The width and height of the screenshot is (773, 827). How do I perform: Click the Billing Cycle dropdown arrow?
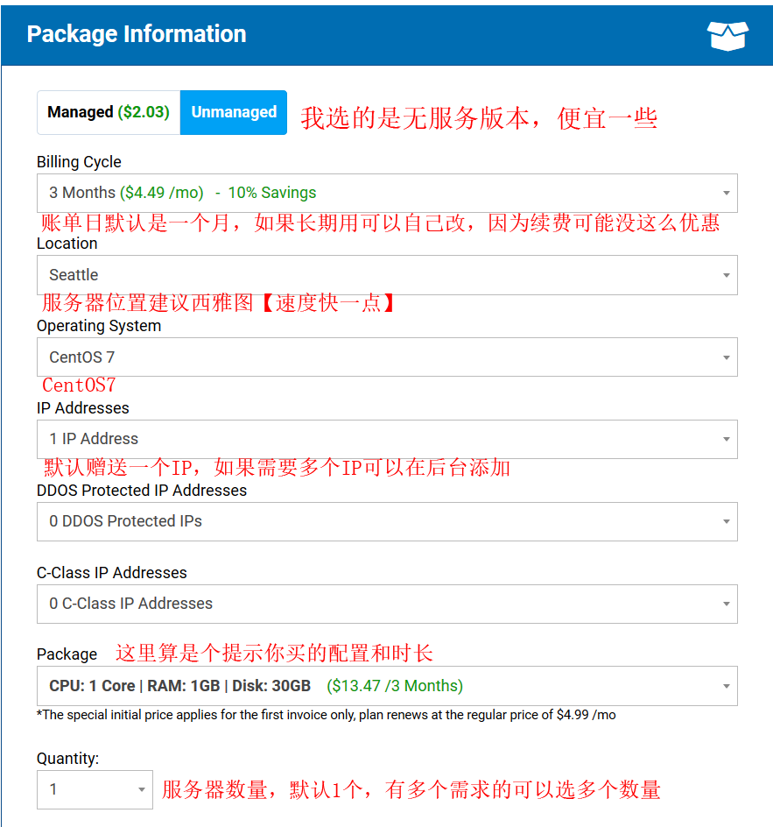(x=726, y=194)
